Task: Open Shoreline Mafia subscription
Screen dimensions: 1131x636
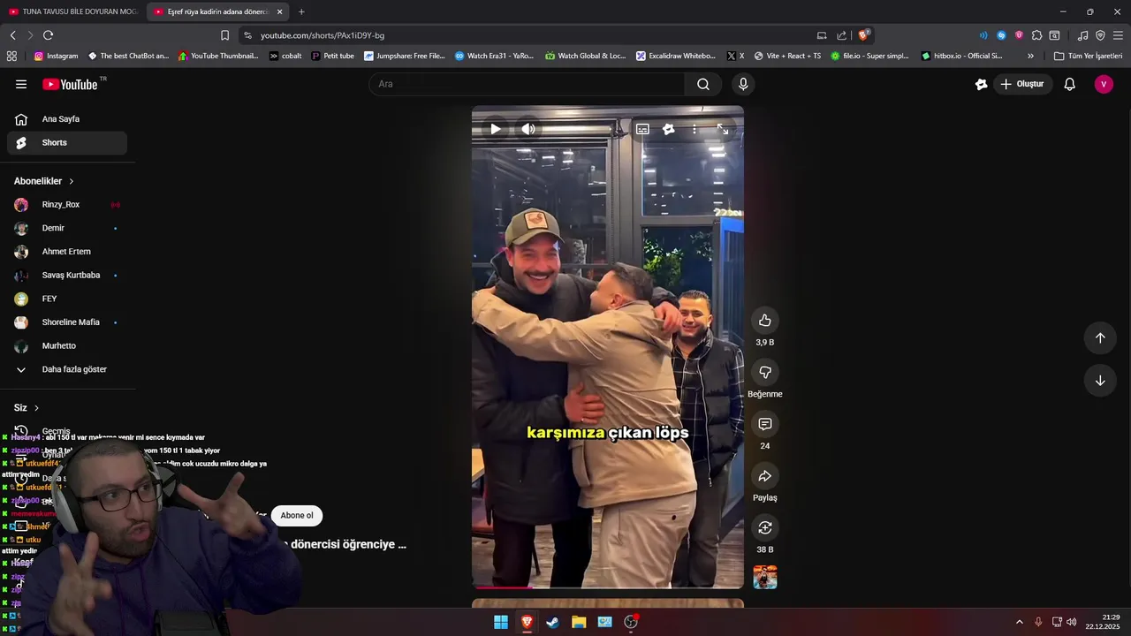Action: coord(67,322)
